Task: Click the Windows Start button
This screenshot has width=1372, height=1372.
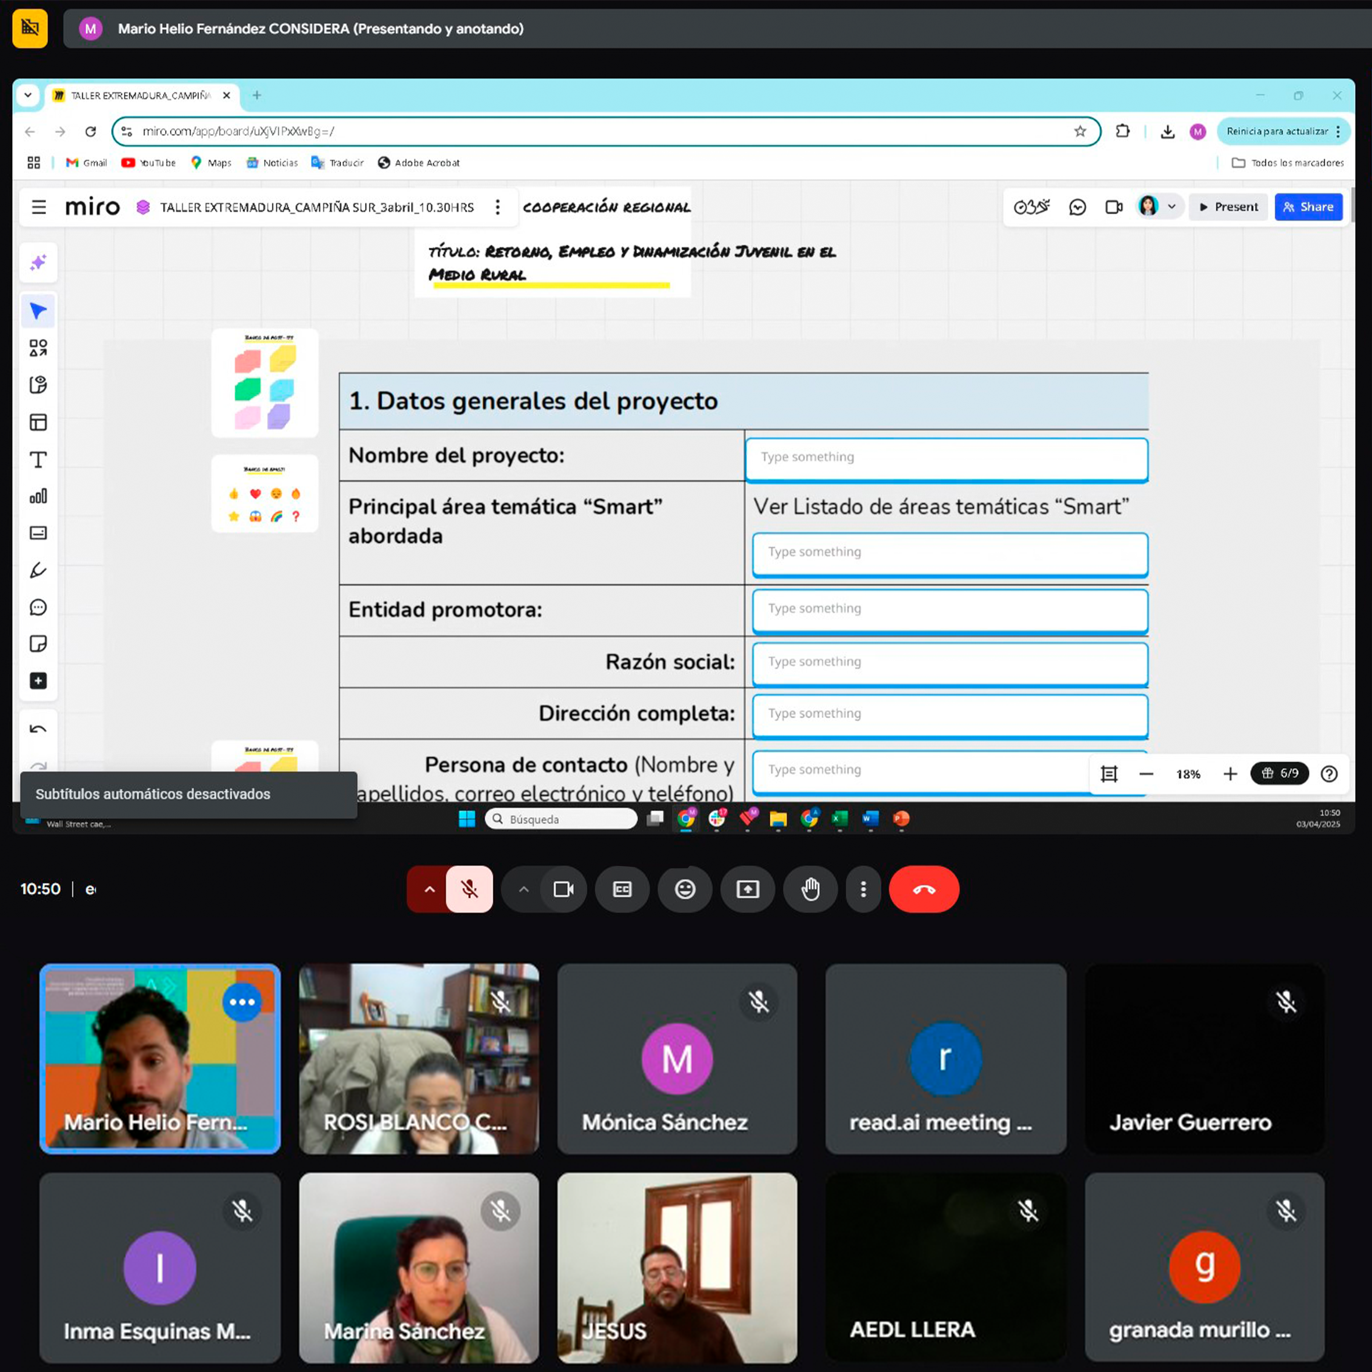Action: 466,819
